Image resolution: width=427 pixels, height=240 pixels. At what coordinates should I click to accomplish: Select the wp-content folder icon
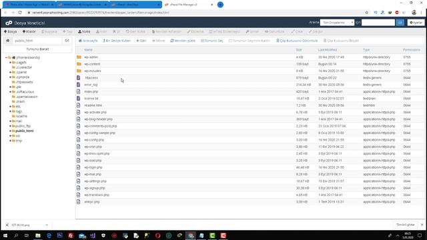point(79,64)
